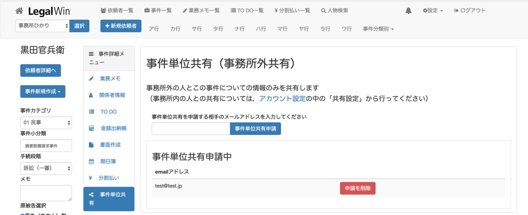Expand the 設定 settings menu

433,11
